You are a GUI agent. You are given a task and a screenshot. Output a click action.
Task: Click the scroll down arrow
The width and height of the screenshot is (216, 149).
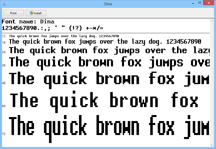pos(212,145)
